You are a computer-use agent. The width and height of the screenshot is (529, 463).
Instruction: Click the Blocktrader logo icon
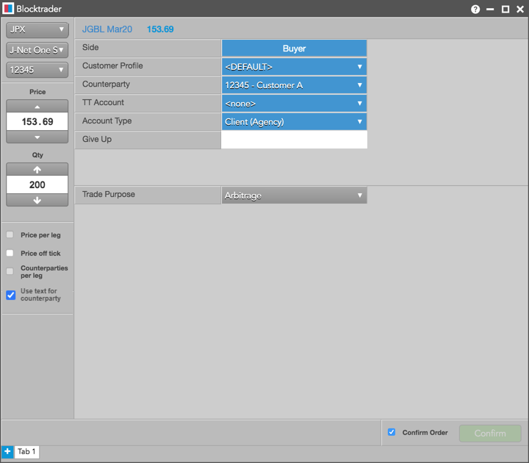click(x=8, y=9)
